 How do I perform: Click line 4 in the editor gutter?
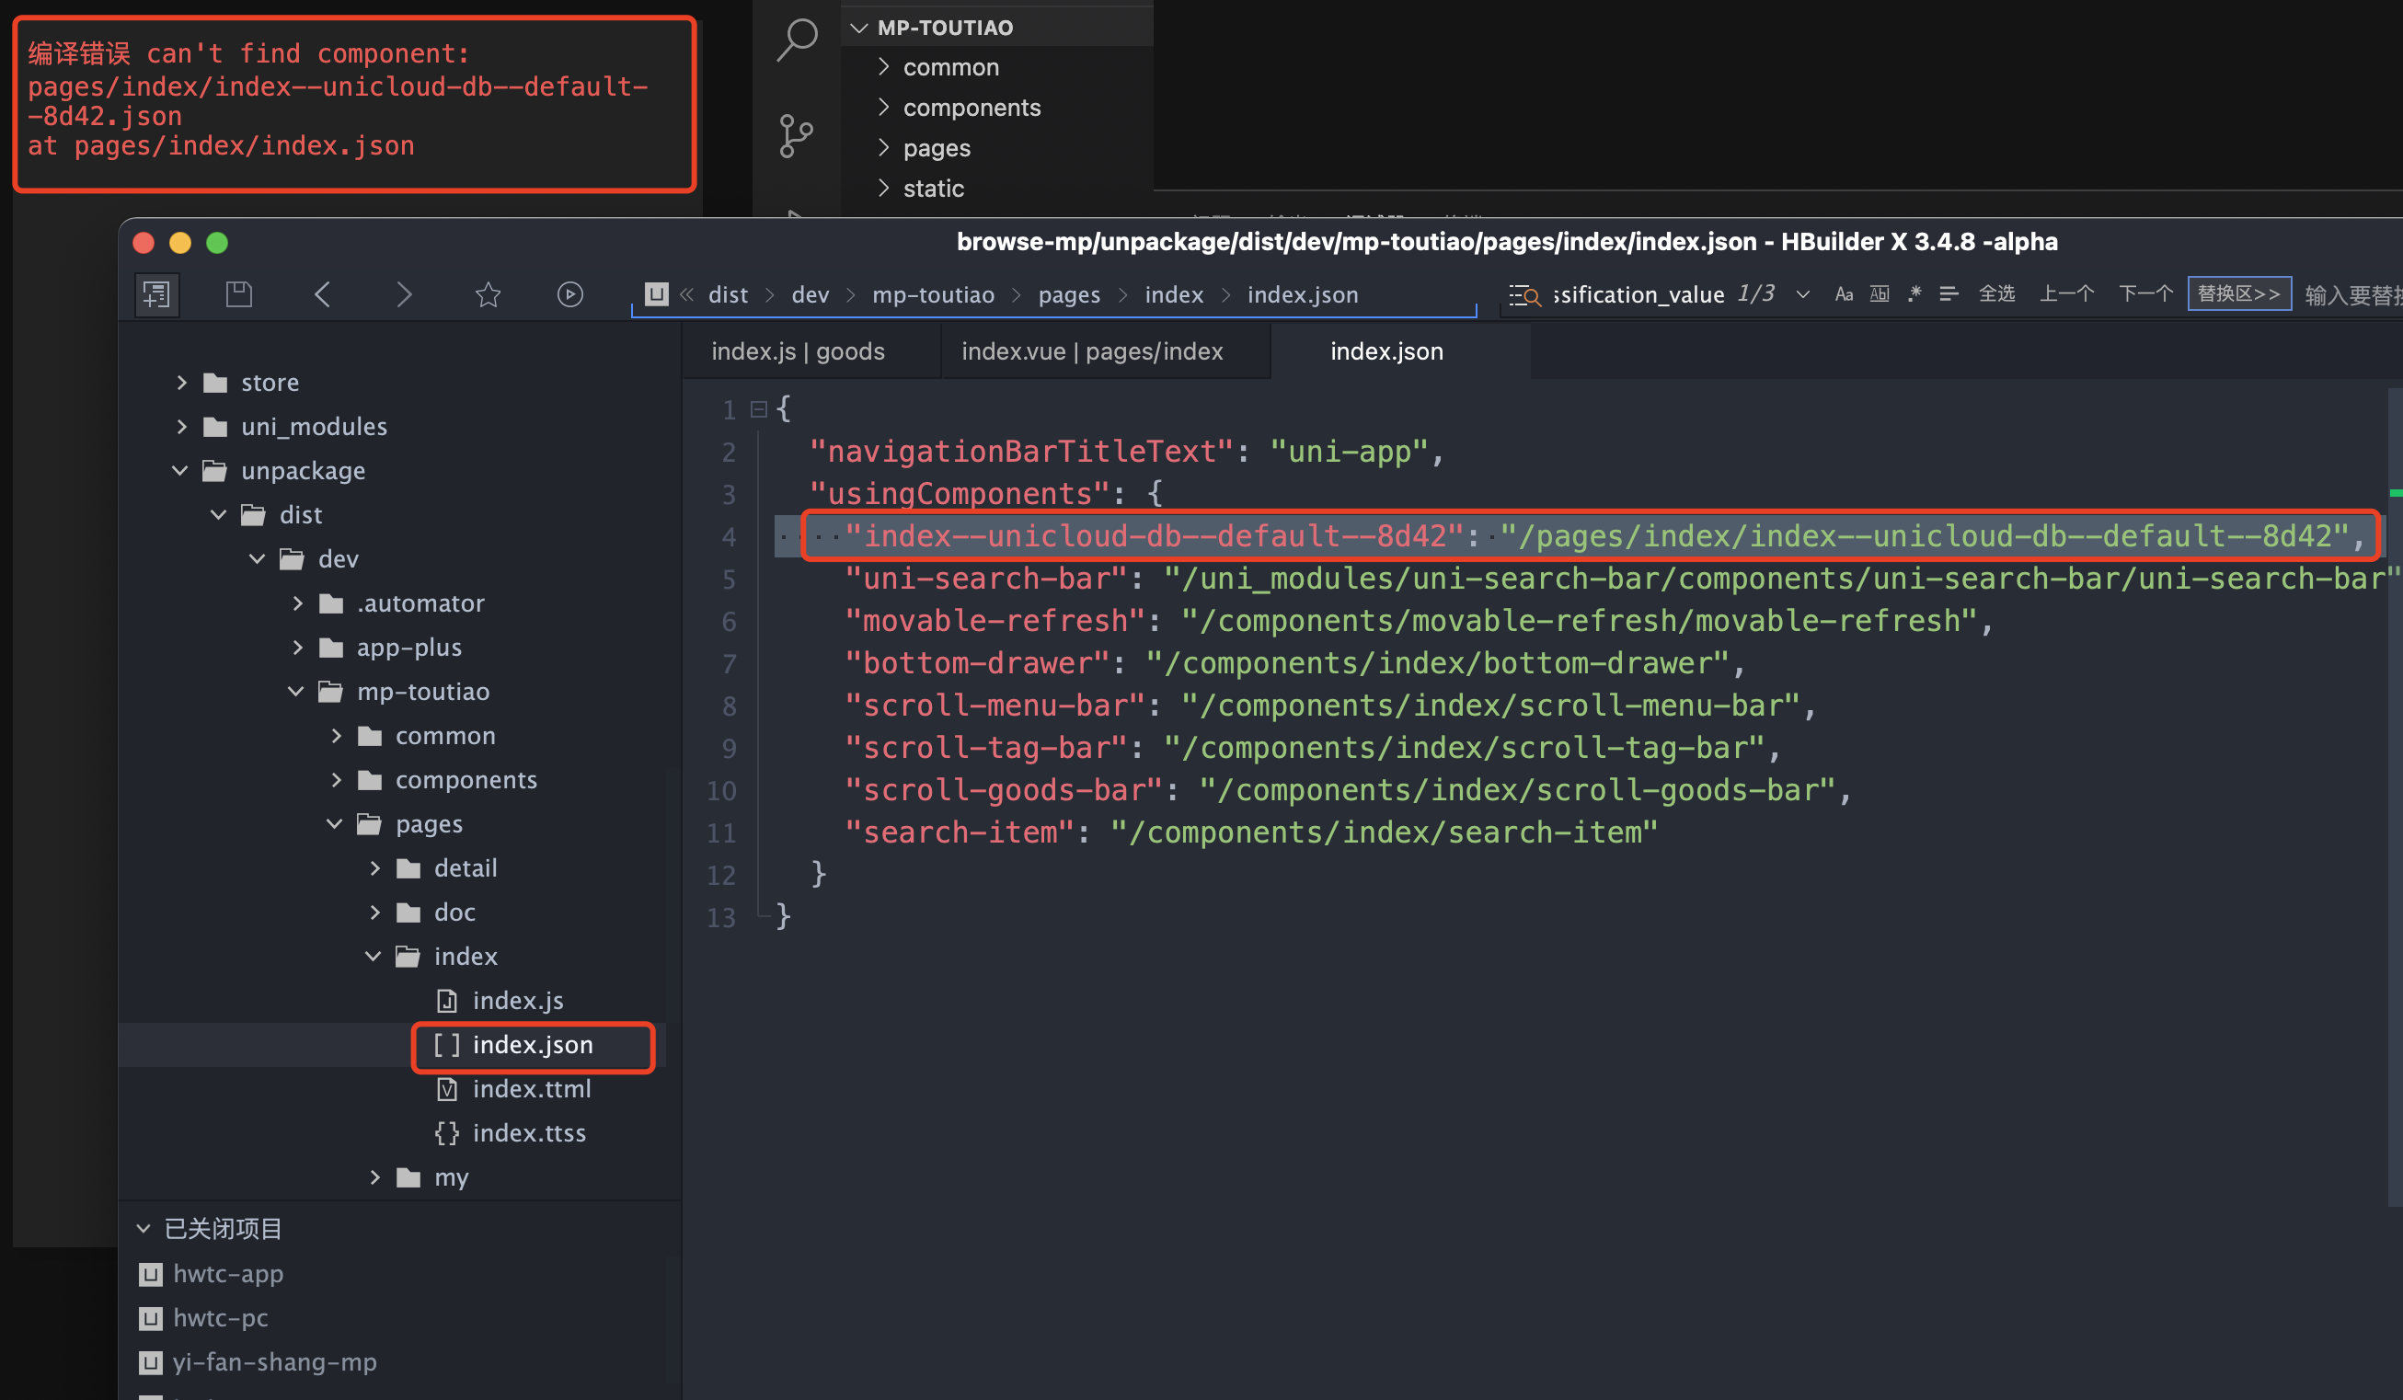click(729, 537)
